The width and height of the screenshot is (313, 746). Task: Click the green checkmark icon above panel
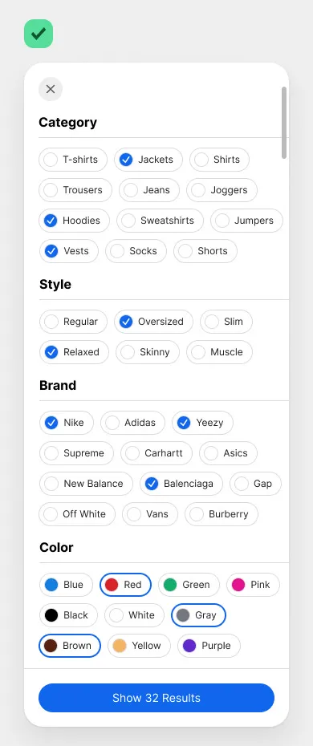pos(39,34)
